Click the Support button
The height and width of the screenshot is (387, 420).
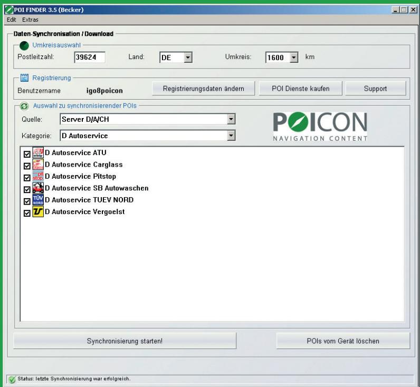click(x=375, y=89)
